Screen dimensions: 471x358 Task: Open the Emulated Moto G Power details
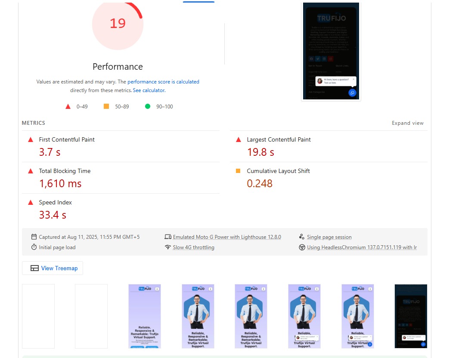(x=227, y=237)
